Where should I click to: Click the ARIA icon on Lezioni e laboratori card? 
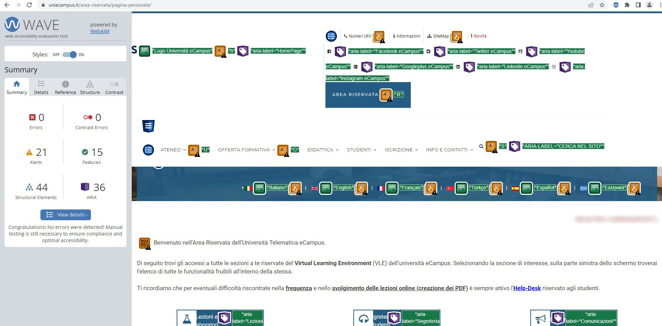(224, 318)
